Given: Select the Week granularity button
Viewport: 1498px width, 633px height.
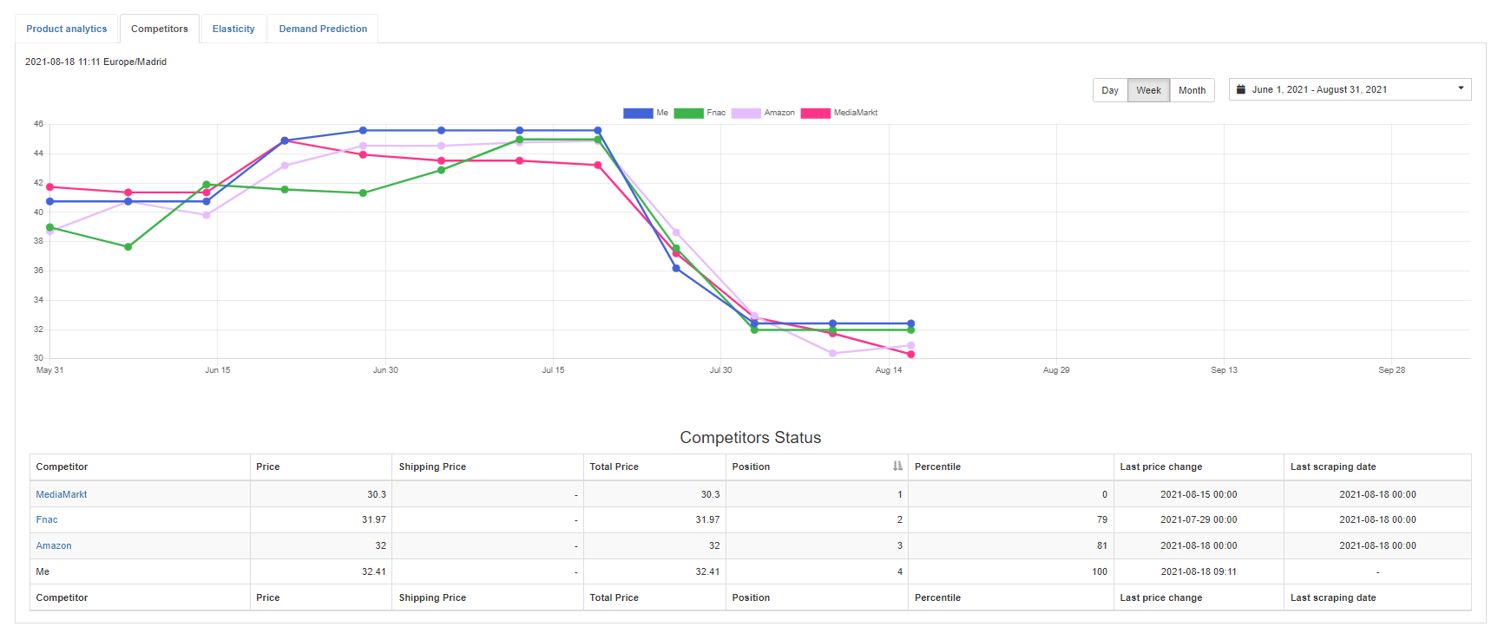Looking at the screenshot, I should [x=1148, y=90].
